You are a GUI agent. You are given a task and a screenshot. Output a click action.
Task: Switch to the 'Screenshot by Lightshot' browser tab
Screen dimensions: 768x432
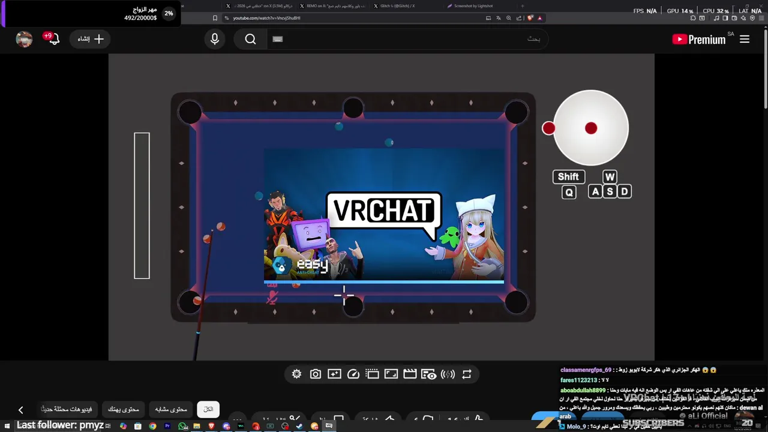(479, 6)
